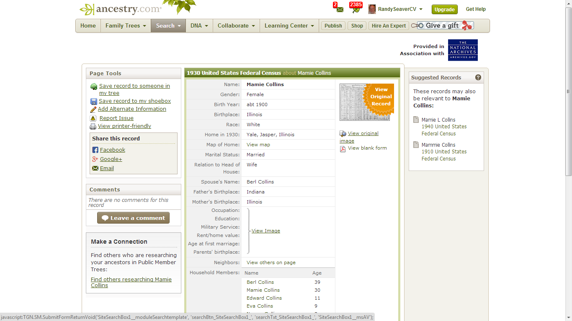Click the pencil Add Alternate Information icon
Image resolution: width=572 pixels, height=321 pixels.
(x=93, y=110)
